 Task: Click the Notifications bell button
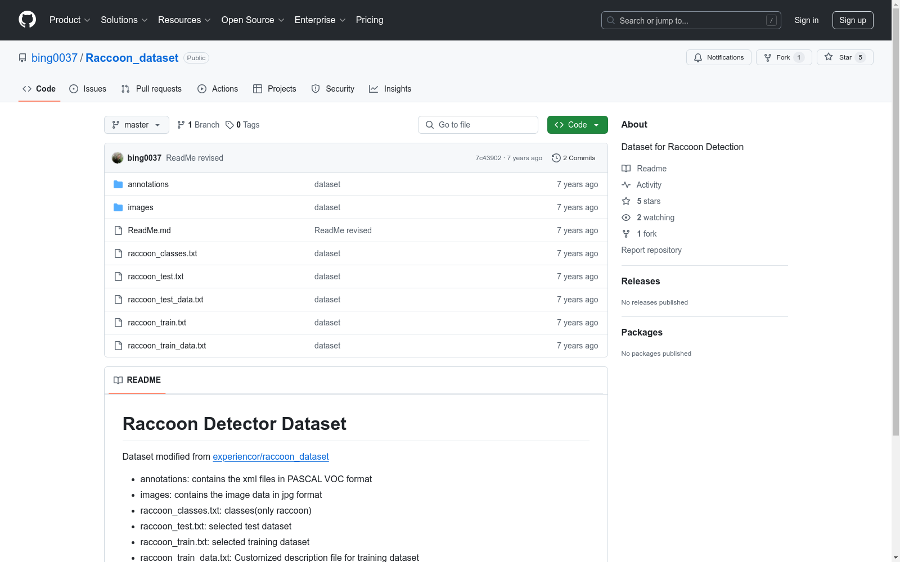719,57
